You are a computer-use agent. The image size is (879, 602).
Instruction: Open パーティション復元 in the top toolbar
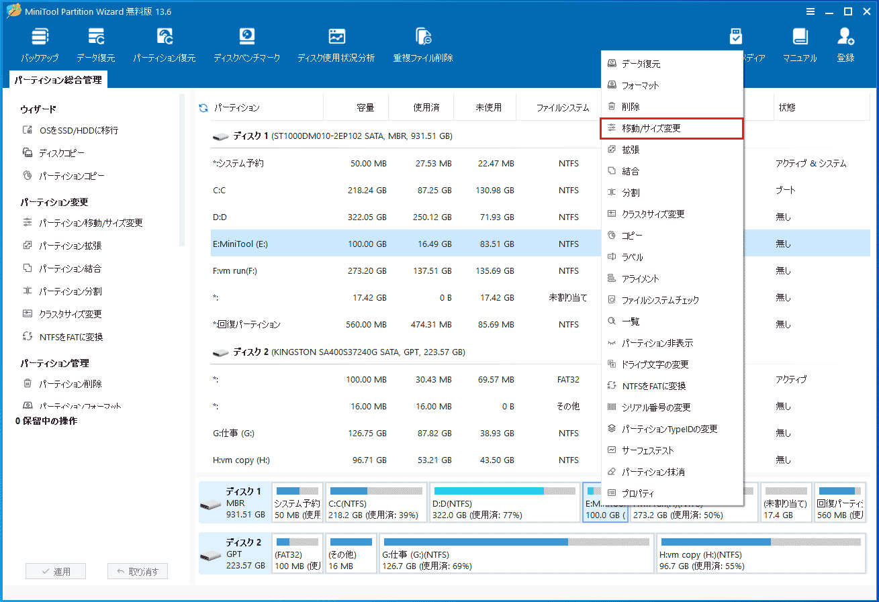pos(165,45)
